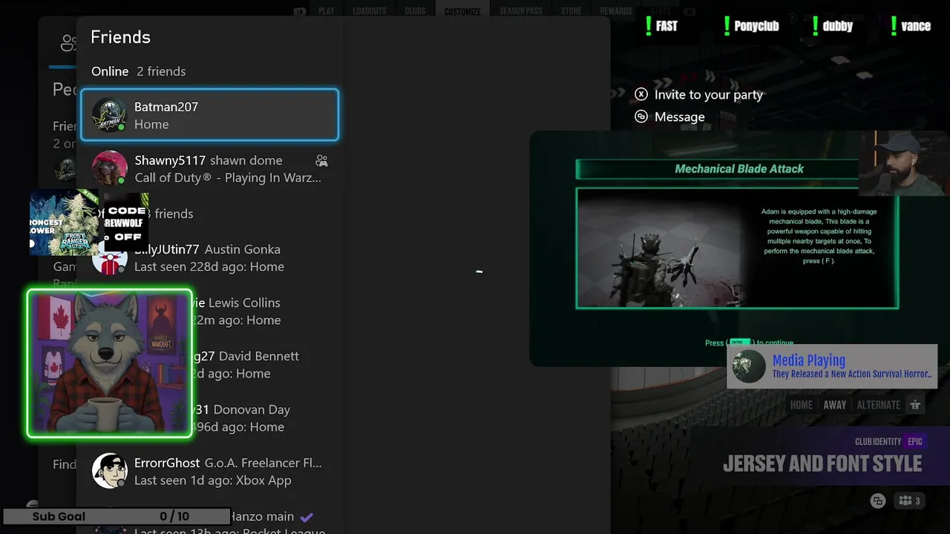Click the Frosty Ranger ad image

pos(65,222)
